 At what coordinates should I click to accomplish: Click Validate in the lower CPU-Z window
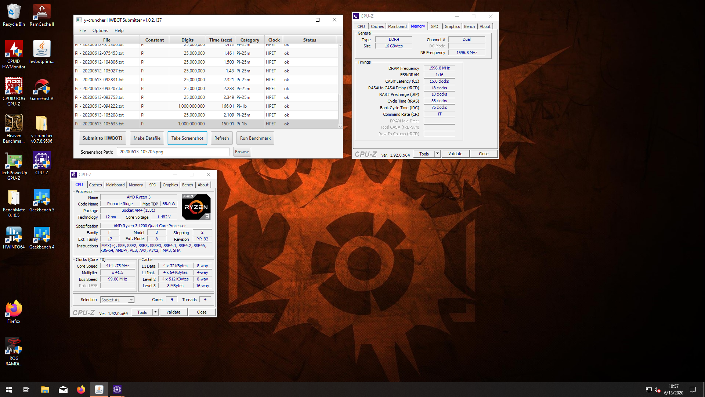(173, 312)
